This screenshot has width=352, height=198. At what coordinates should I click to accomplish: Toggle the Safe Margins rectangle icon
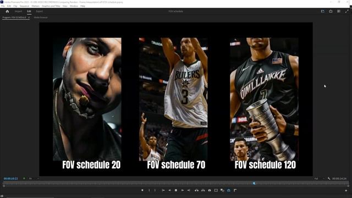click(x=216, y=190)
